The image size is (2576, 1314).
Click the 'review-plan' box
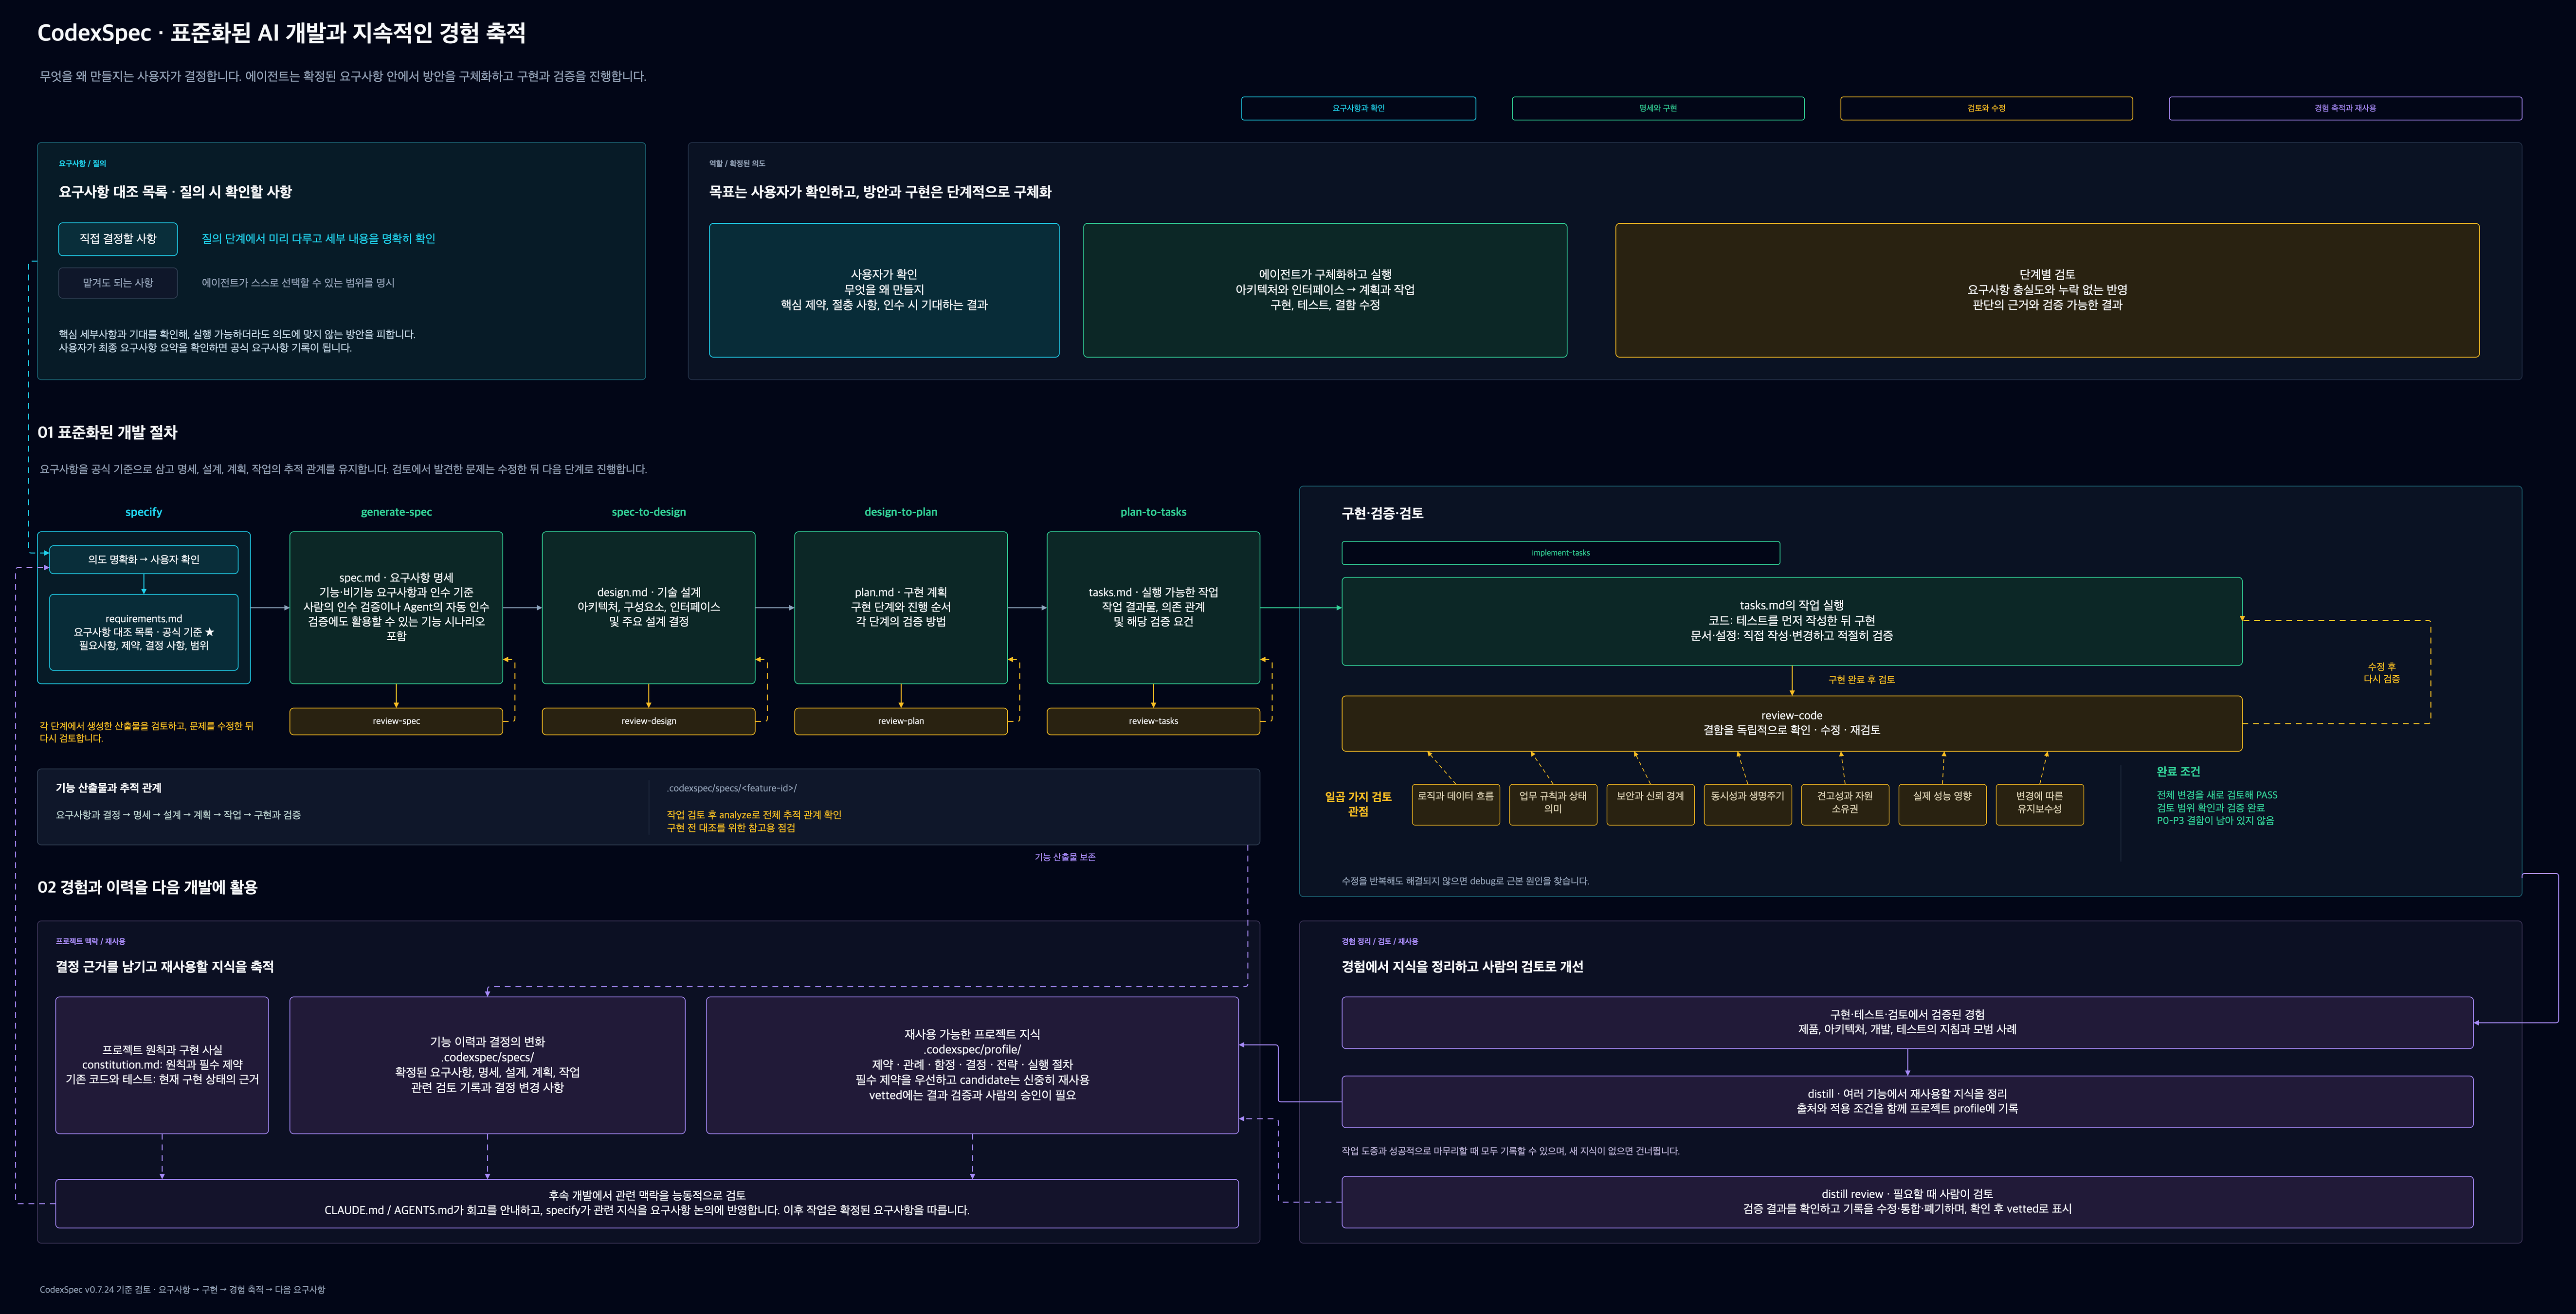(901, 721)
